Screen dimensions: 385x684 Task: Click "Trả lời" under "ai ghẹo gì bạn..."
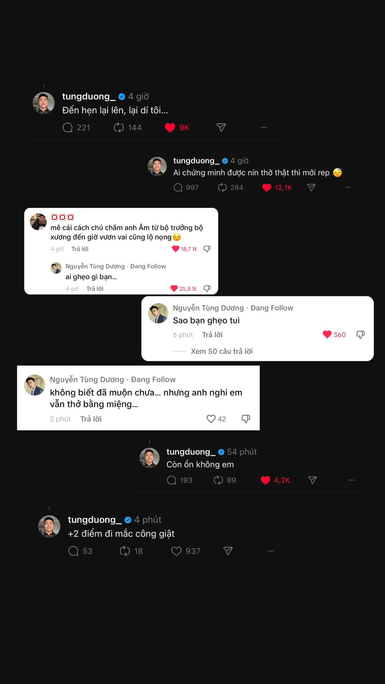click(x=95, y=289)
